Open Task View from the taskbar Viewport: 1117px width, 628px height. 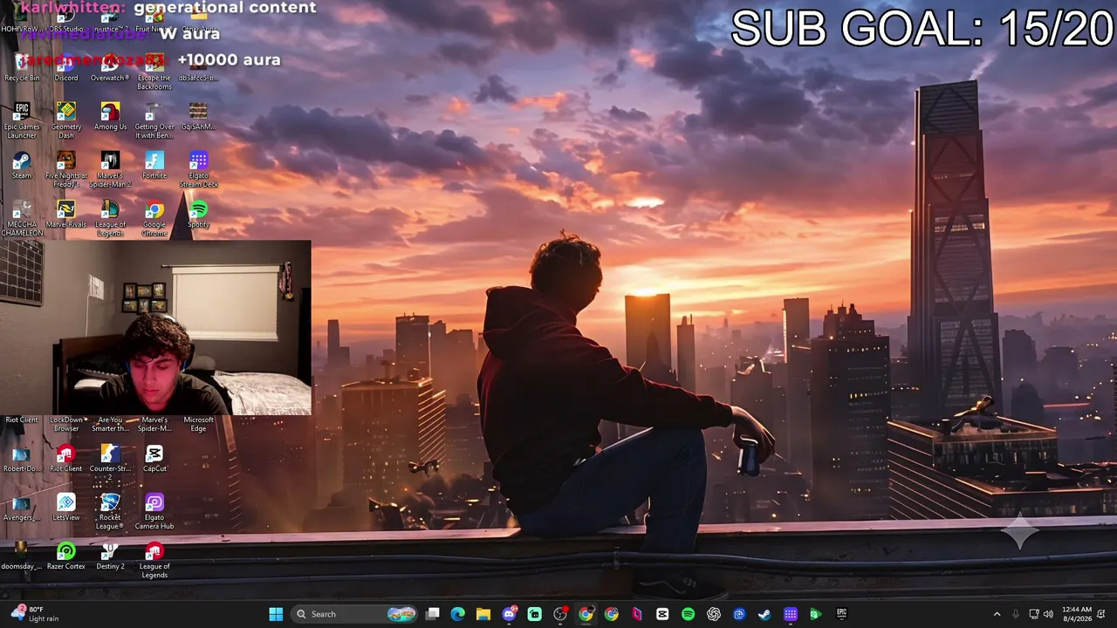point(432,614)
